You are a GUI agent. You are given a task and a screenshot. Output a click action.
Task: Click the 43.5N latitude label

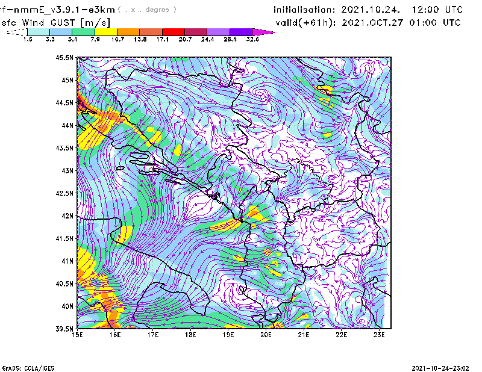click(64, 148)
